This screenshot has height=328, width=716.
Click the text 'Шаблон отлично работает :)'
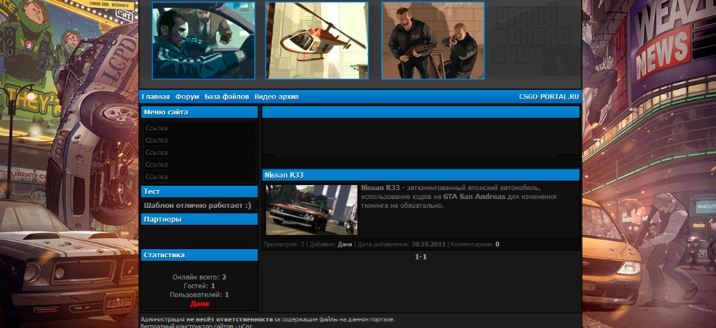[198, 206]
